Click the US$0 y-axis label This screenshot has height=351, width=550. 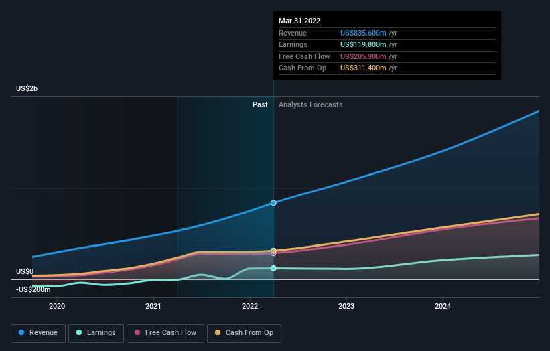tap(25, 271)
